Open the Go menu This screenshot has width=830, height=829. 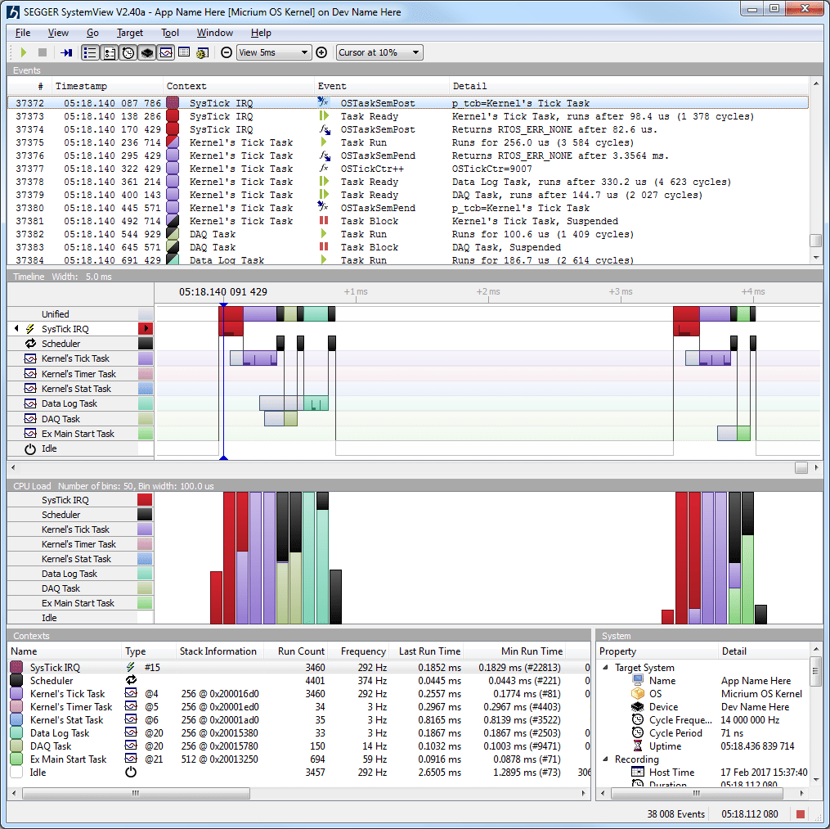tap(92, 33)
